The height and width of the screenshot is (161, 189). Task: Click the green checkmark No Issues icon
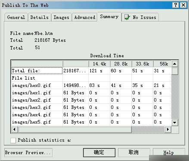[127, 17]
